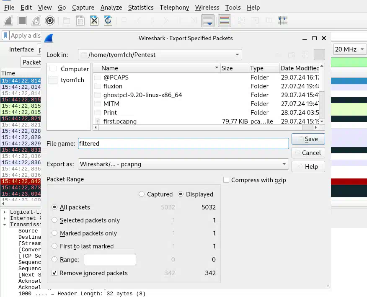Cancel the export dialog
Screen dimensions: 367x297
point(308,153)
